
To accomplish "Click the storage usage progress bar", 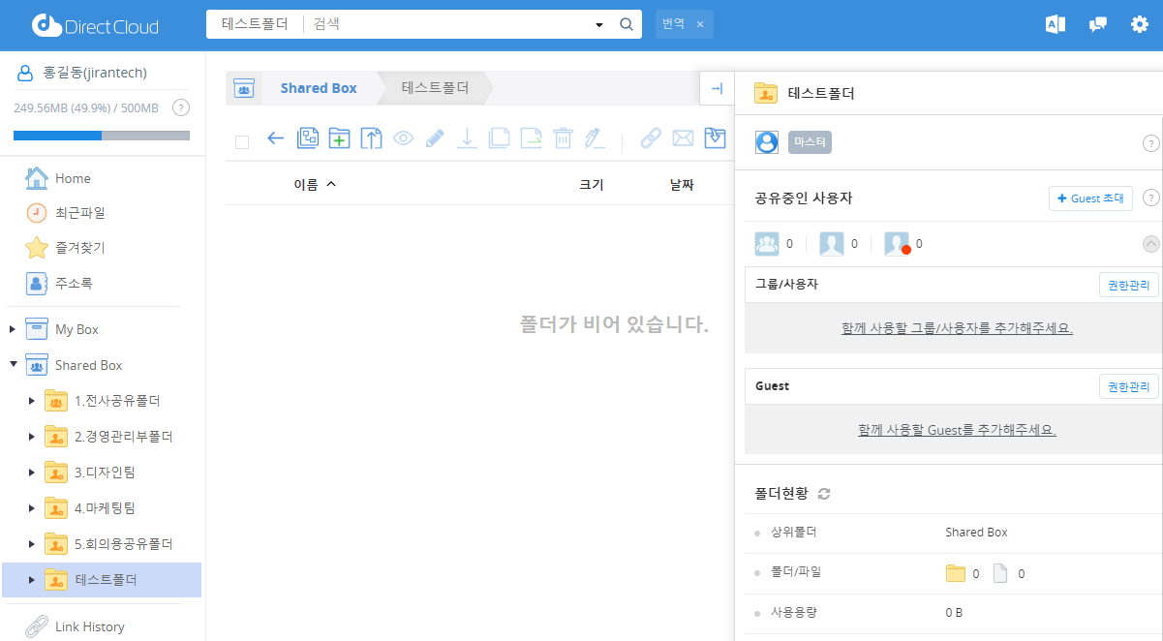I will [102, 136].
